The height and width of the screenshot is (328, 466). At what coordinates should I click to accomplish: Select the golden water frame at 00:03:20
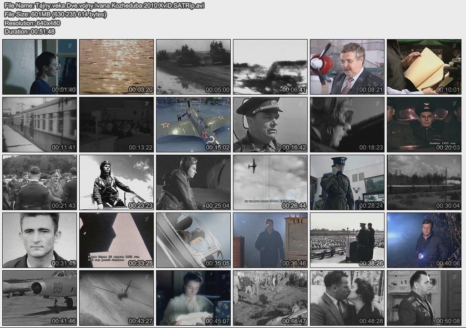click(x=116, y=67)
